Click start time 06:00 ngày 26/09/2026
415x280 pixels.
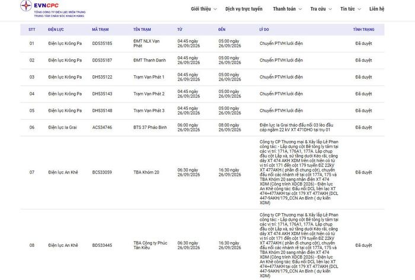[189, 127]
